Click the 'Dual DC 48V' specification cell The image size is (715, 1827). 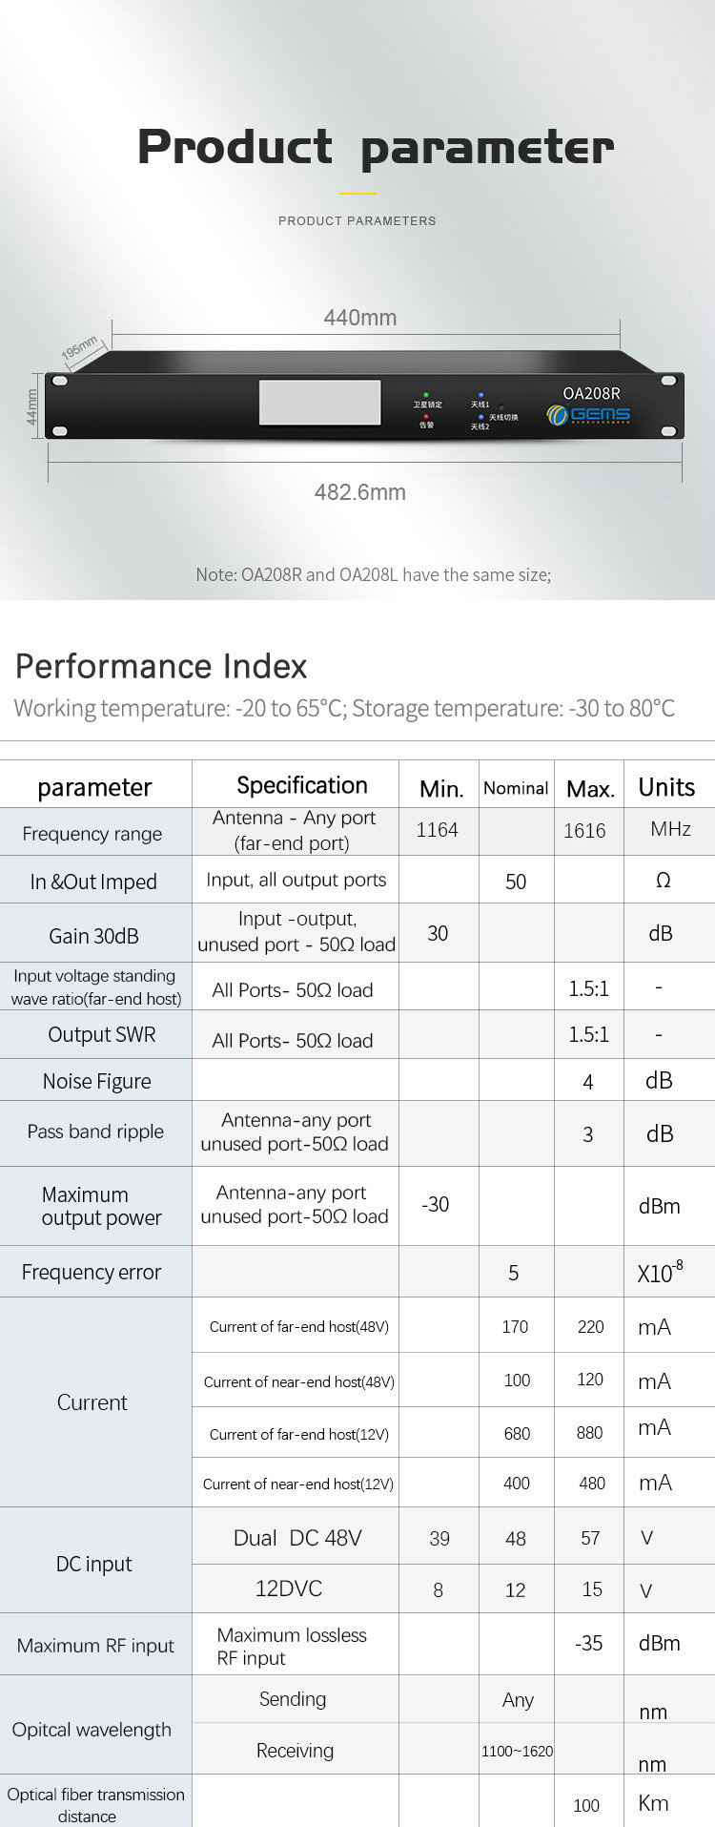point(297,1538)
